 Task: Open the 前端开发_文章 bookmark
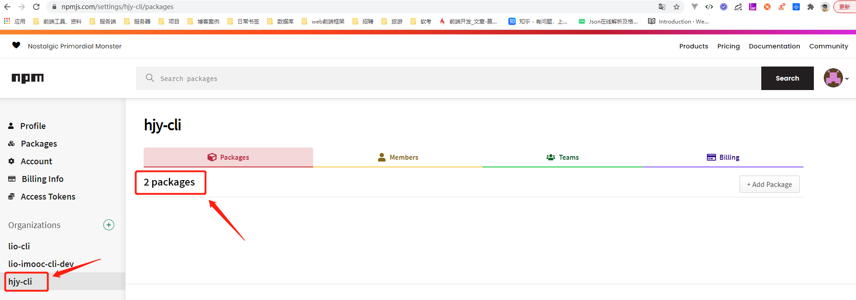point(468,21)
